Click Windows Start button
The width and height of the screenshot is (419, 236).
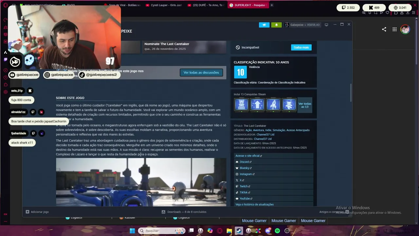(x=132, y=231)
